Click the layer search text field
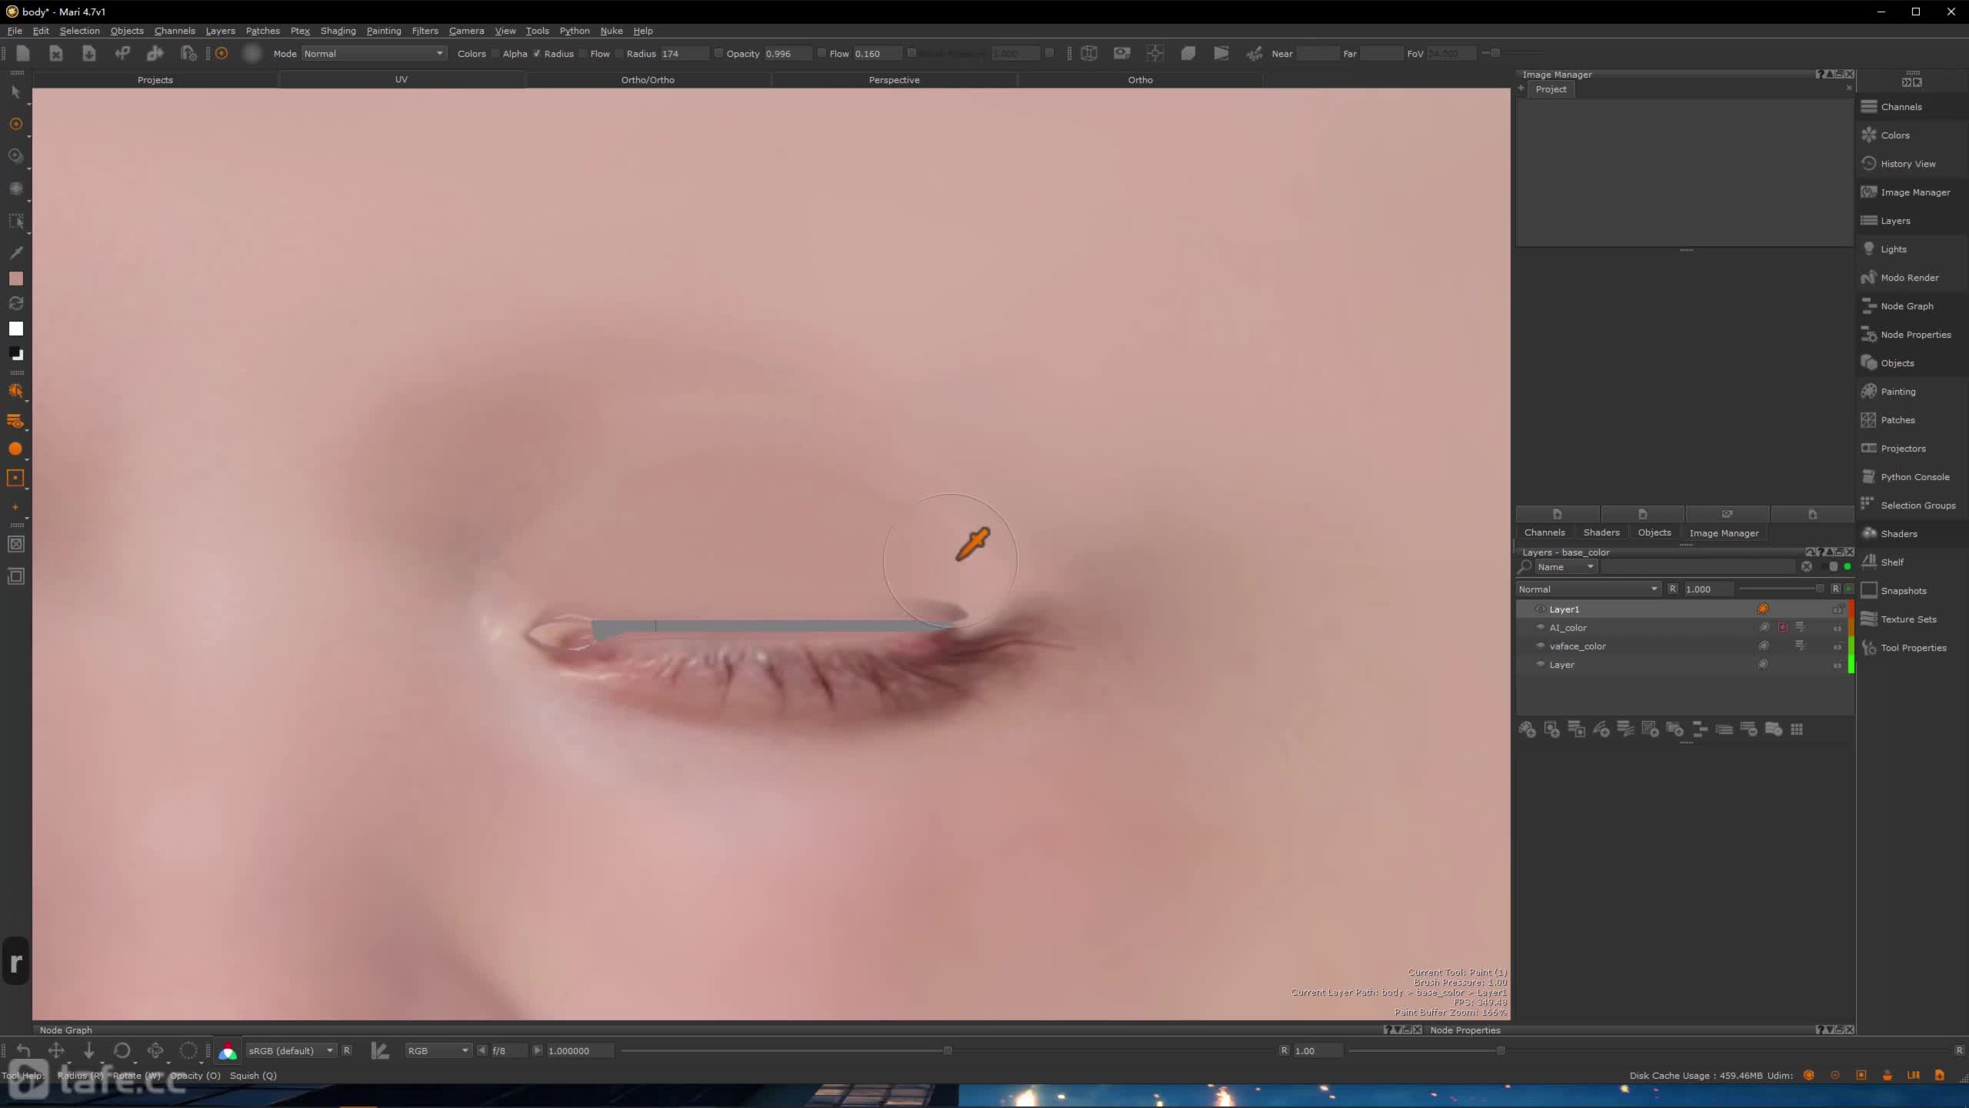This screenshot has width=1969, height=1108. [x=1697, y=566]
